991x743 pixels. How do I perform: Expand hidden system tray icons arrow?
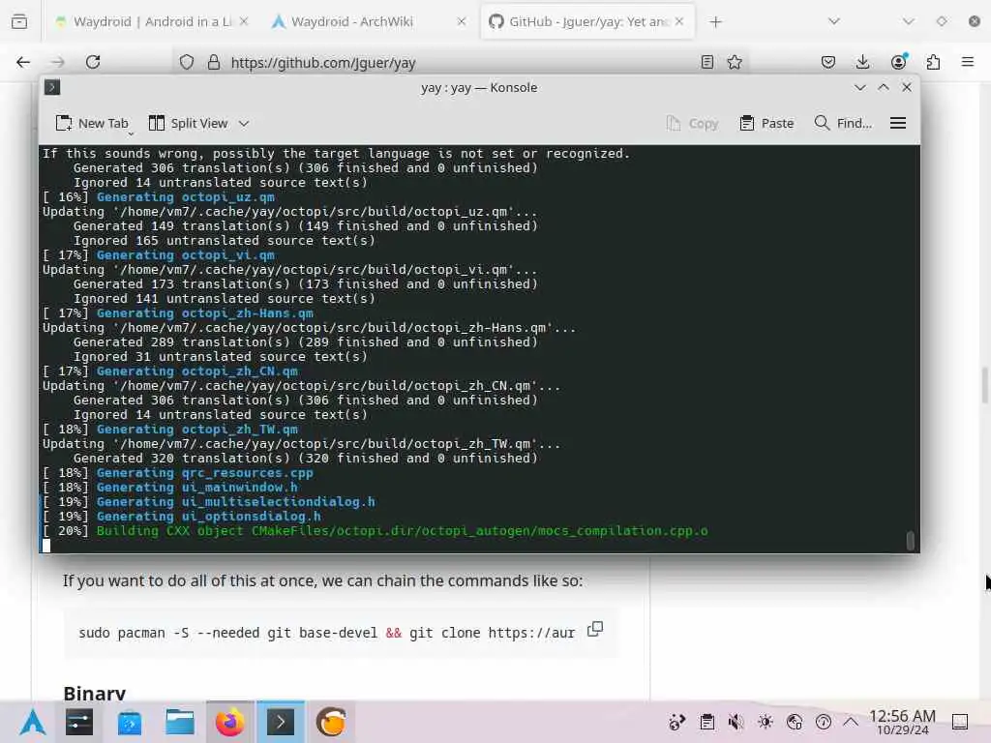pos(851,722)
